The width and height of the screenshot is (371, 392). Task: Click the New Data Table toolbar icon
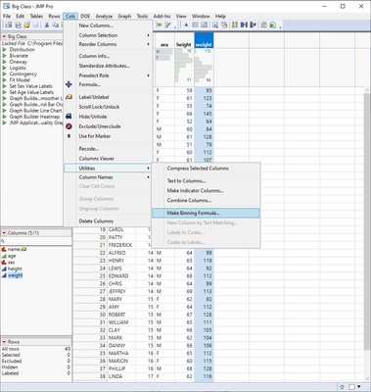8,25
